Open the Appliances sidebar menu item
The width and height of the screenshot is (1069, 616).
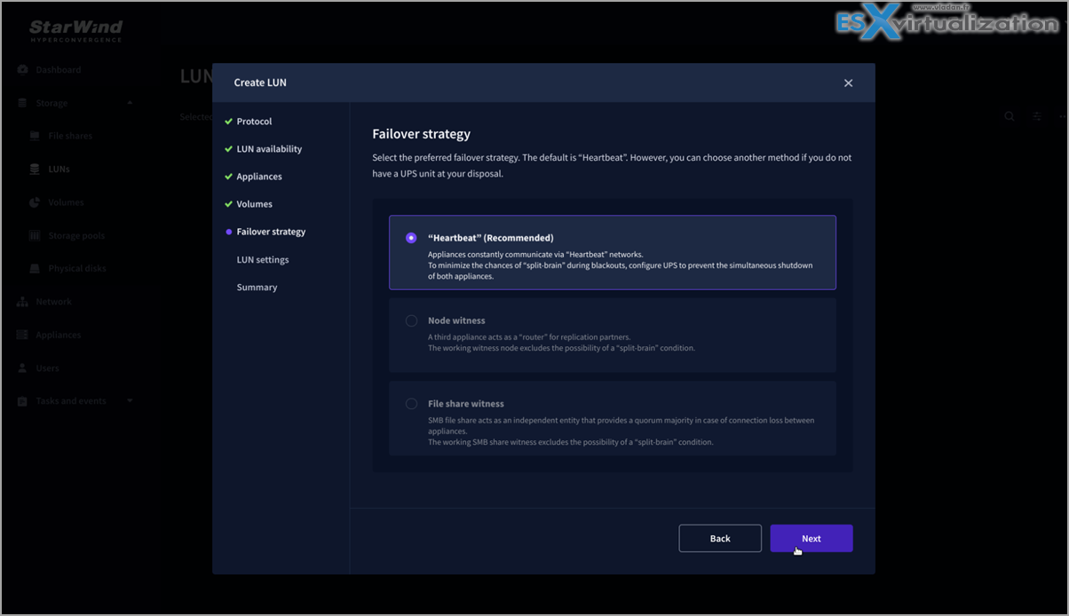(x=58, y=336)
